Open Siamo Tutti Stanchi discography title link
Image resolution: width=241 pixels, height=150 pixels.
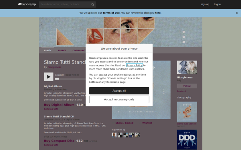coord(187,124)
